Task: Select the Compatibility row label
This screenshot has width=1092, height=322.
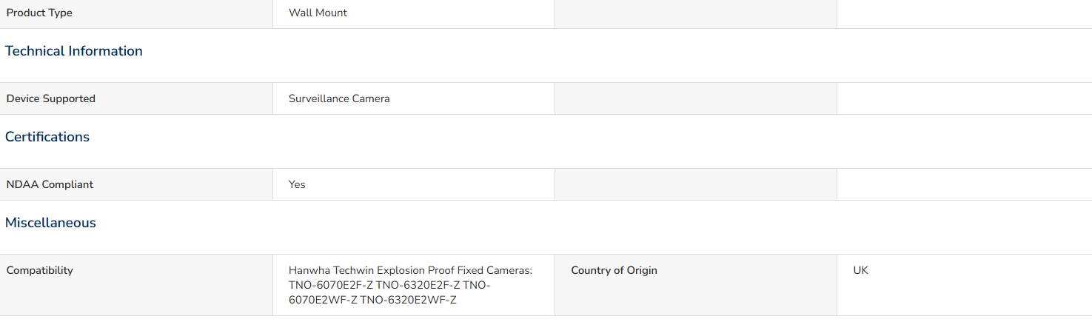Action: tap(40, 270)
